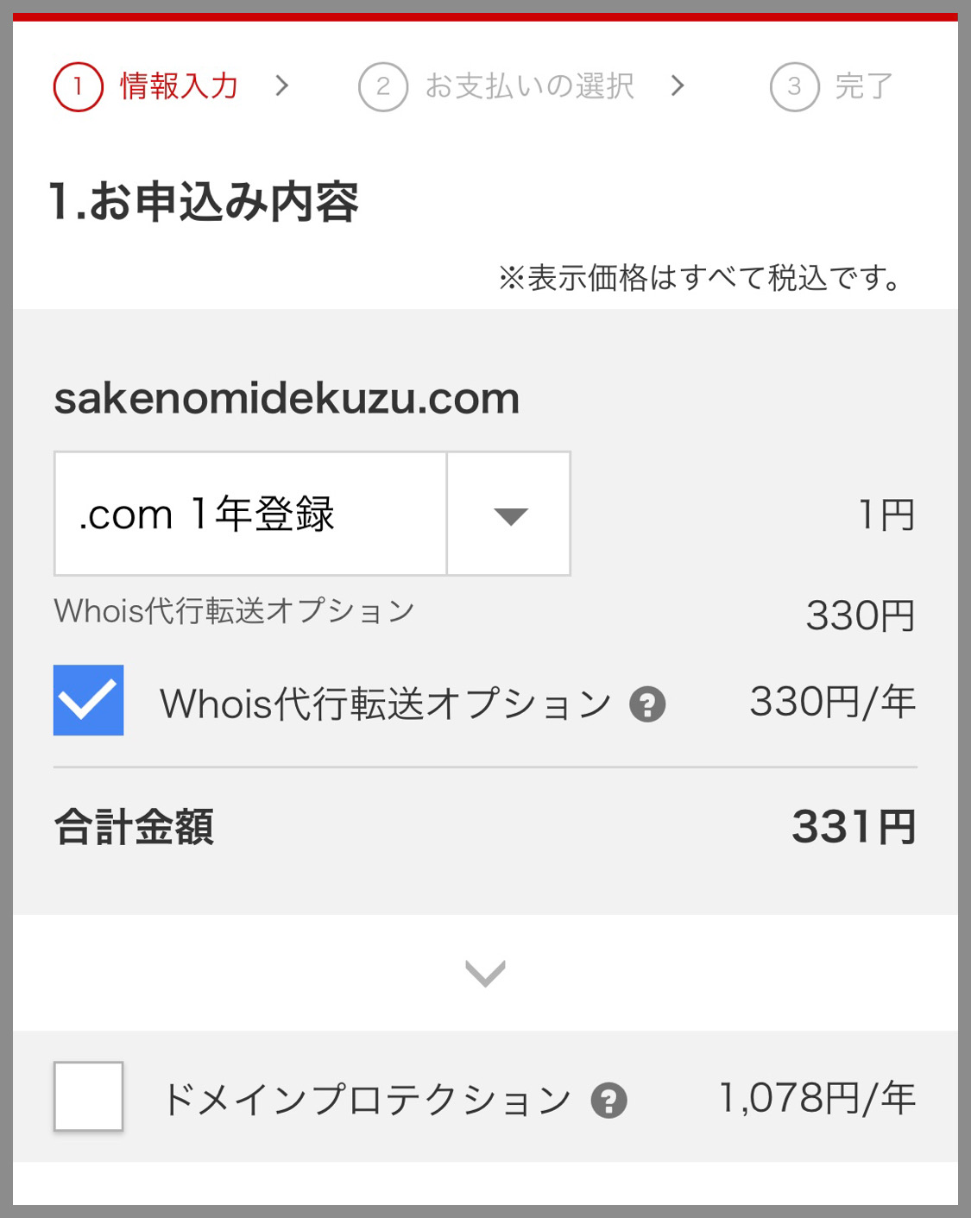Image resolution: width=971 pixels, height=1218 pixels.
Task: Click the 合計金額 331円 total row
Action: (x=485, y=827)
